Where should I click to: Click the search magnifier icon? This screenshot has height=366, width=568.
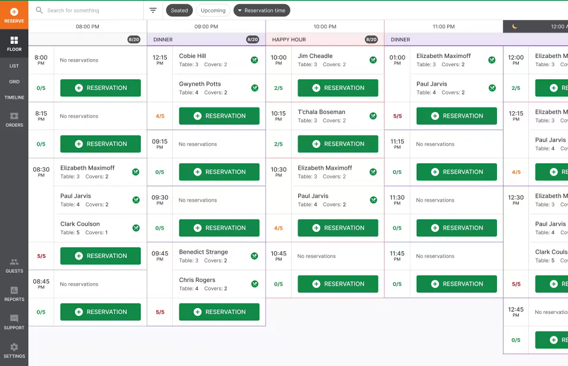pyautogui.click(x=39, y=10)
